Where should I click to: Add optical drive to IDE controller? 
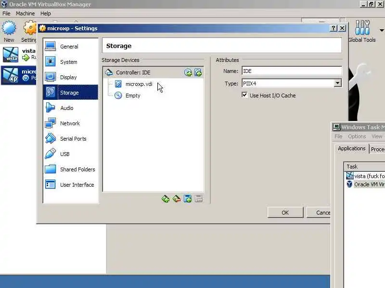188,72
